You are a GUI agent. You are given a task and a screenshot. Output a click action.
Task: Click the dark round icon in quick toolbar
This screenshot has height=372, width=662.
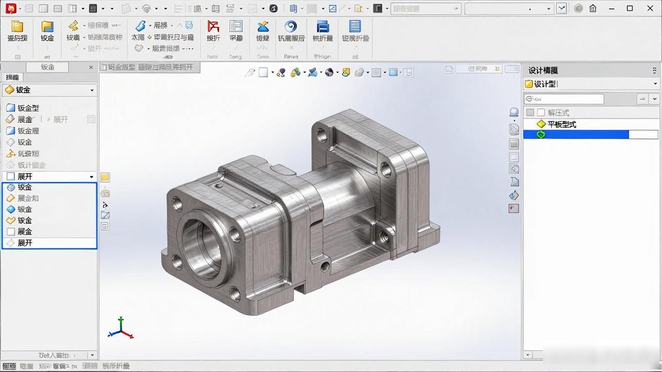274,8
